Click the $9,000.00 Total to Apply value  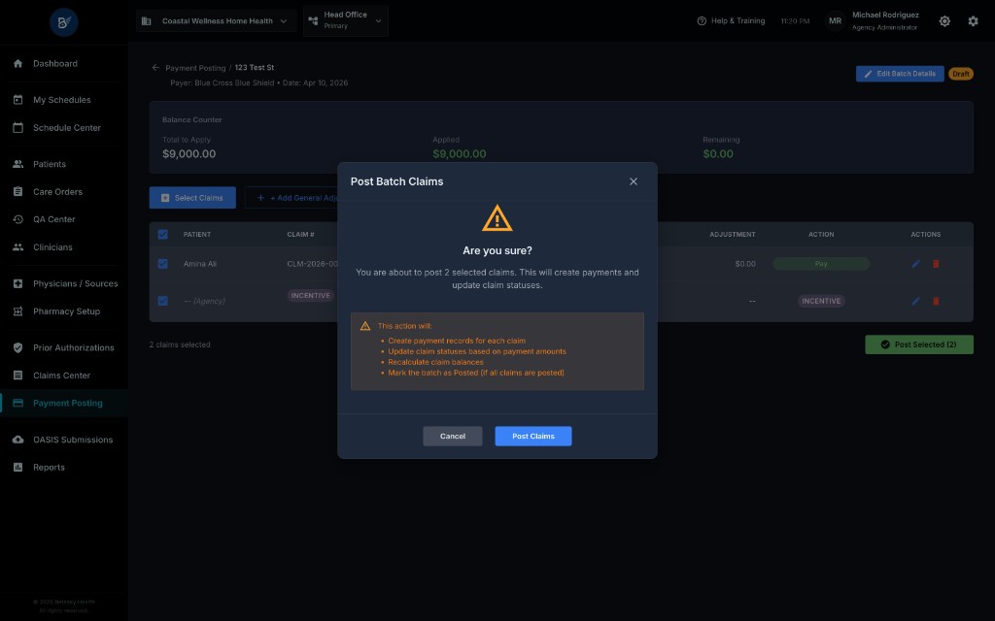pyautogui.click(x=189, y=154)
